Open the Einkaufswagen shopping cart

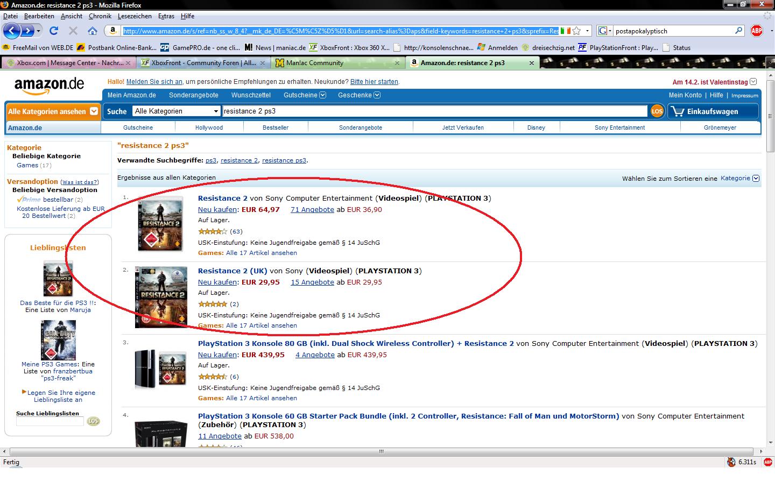coord(713,111)
